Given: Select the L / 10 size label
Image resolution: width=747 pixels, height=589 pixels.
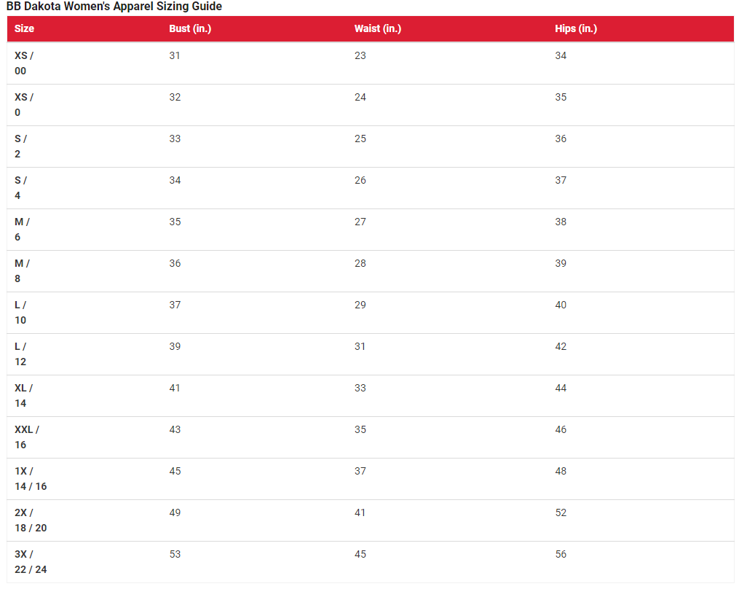Looking at the screenshot, I should [x=20, y=312].
